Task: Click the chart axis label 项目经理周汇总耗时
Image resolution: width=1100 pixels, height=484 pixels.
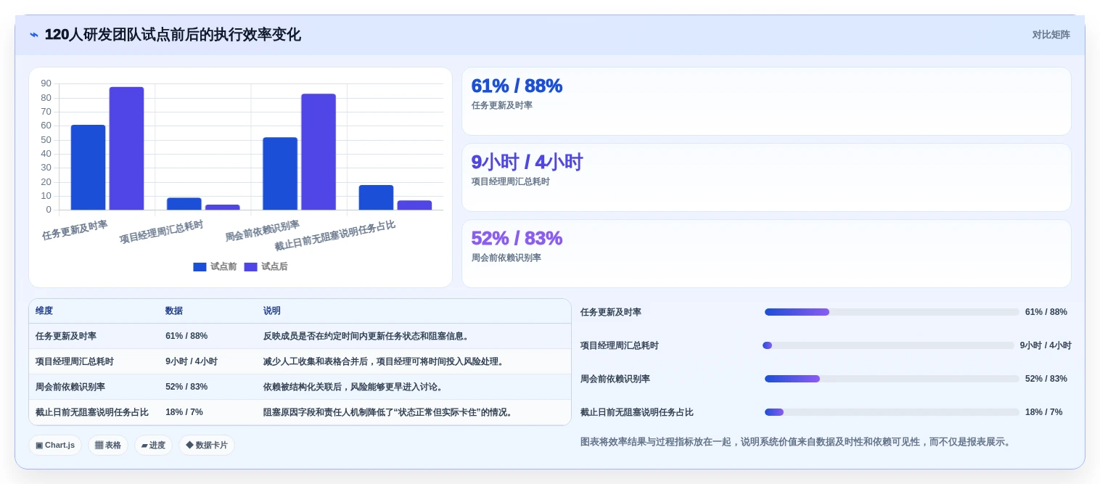Action: click(x=162, y=232)
